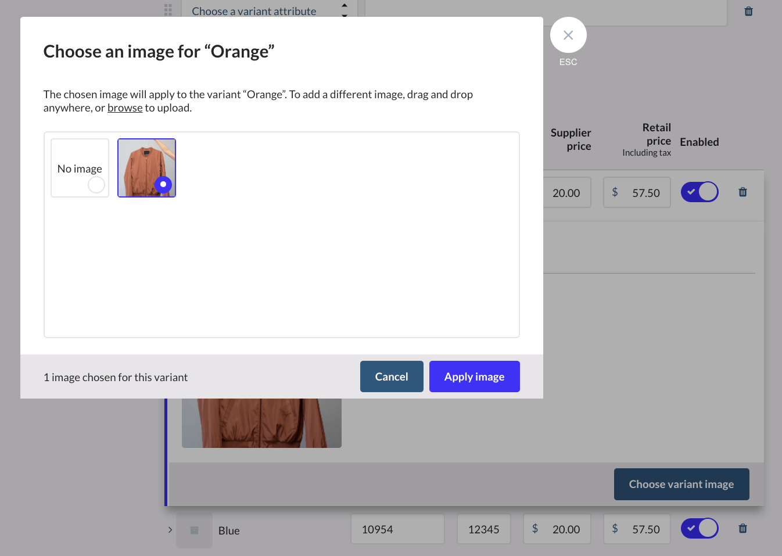782x556 pixels.
Task: Select the orange jacket image radio button
Action: [163, 184]
